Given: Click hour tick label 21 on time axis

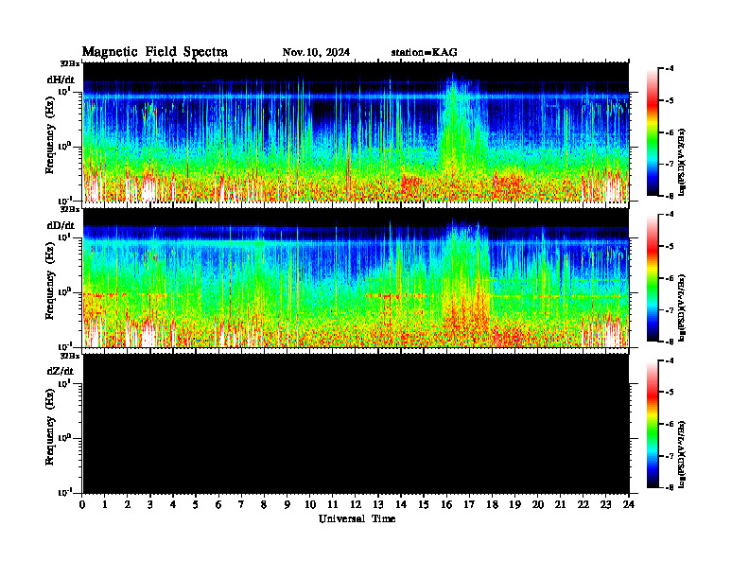Looking at the screenshot, I should tap(560, 504).
